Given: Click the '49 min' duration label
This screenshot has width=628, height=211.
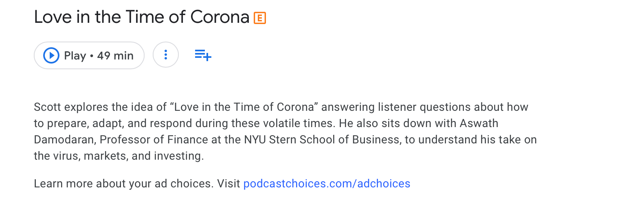Looking at the screenshot, I should tap(115, 55).
